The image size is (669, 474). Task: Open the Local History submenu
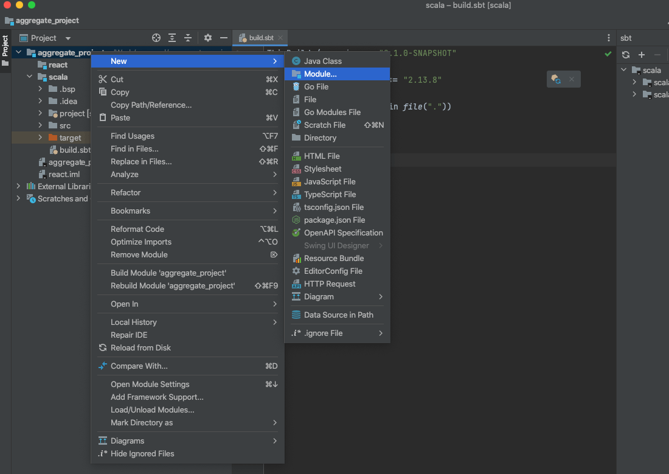(x=188, y=322)
